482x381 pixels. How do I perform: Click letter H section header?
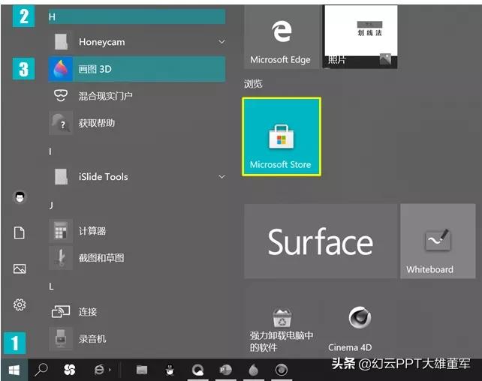pos(137,16)
